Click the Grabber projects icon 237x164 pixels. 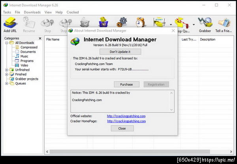(x=12, y=79)
